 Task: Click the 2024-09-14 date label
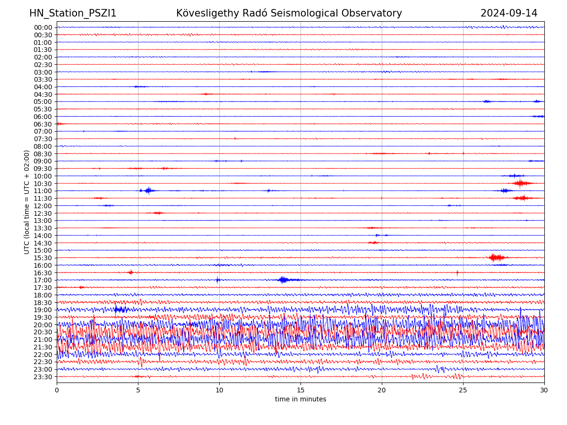pyautogui.click(x=508, y=13)
